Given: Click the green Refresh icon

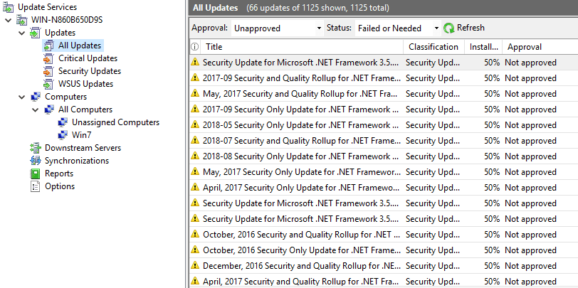Looking at the screenshot, I should coord(448,28).
